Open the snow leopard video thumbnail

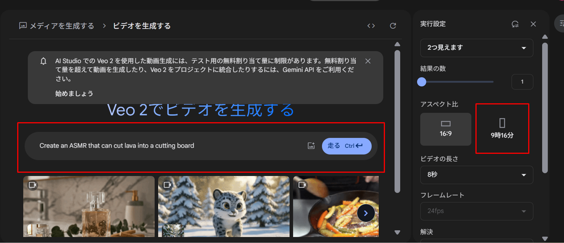tap(224, 207)
